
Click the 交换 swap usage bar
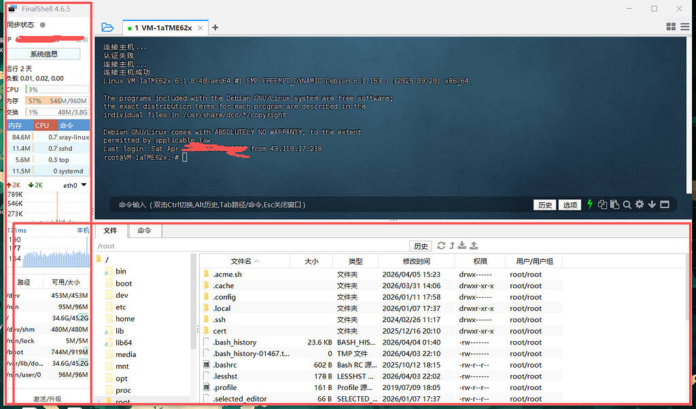tap(57, 112)
